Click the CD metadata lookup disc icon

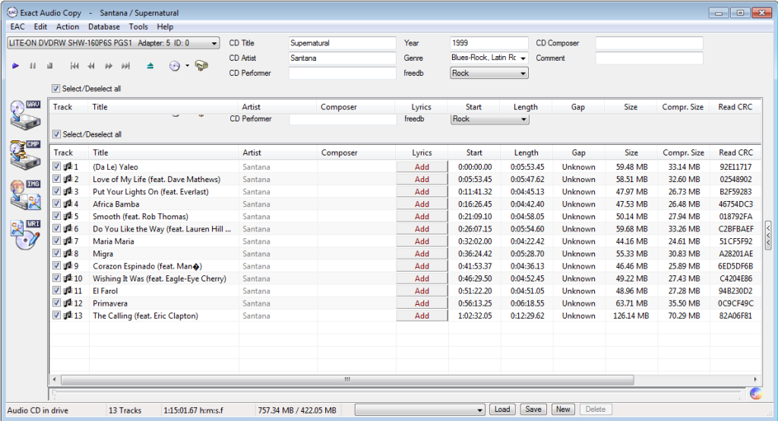pyautogui.click(x=175, y=66)
